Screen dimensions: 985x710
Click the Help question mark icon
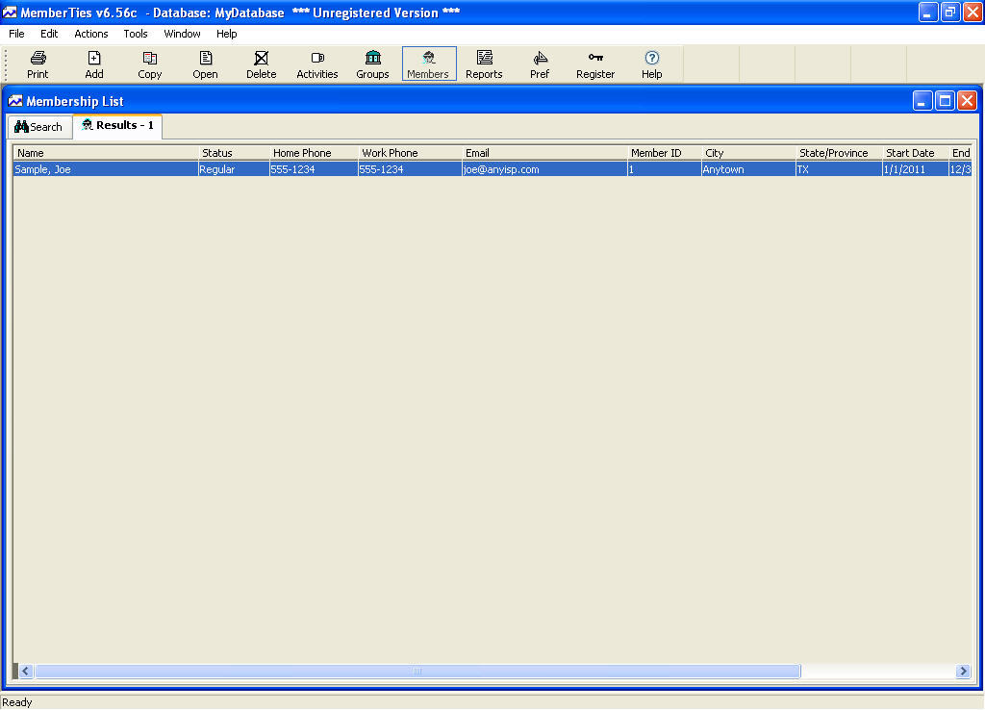click(651, 64)
